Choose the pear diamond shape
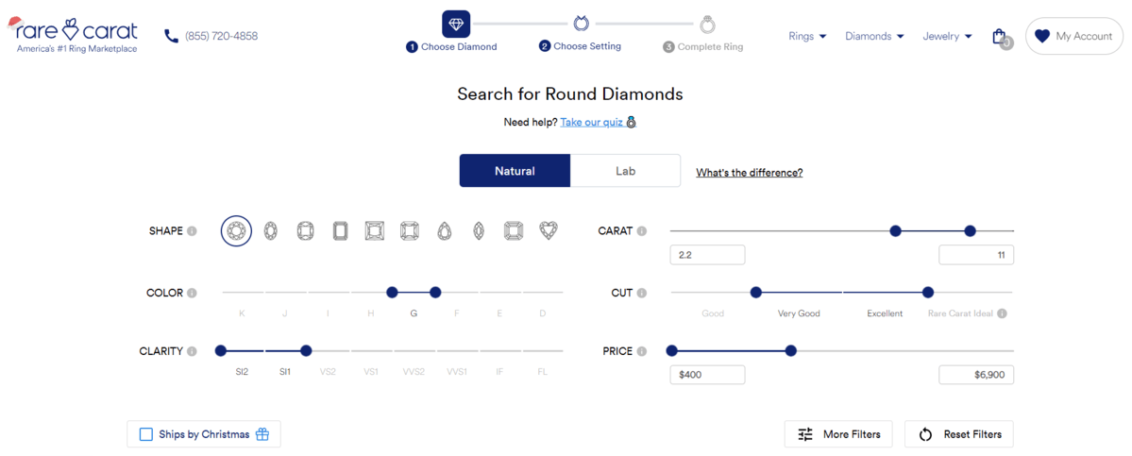Screen dimensions: 1132x456 [445, 230]
